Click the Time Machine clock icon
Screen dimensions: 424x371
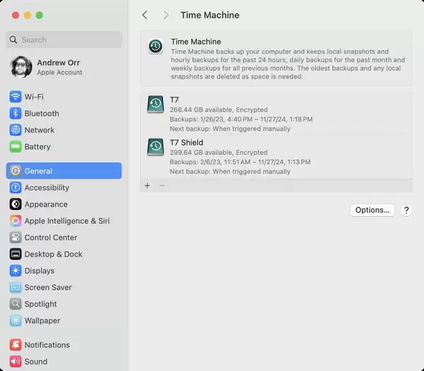pos(155,46)
